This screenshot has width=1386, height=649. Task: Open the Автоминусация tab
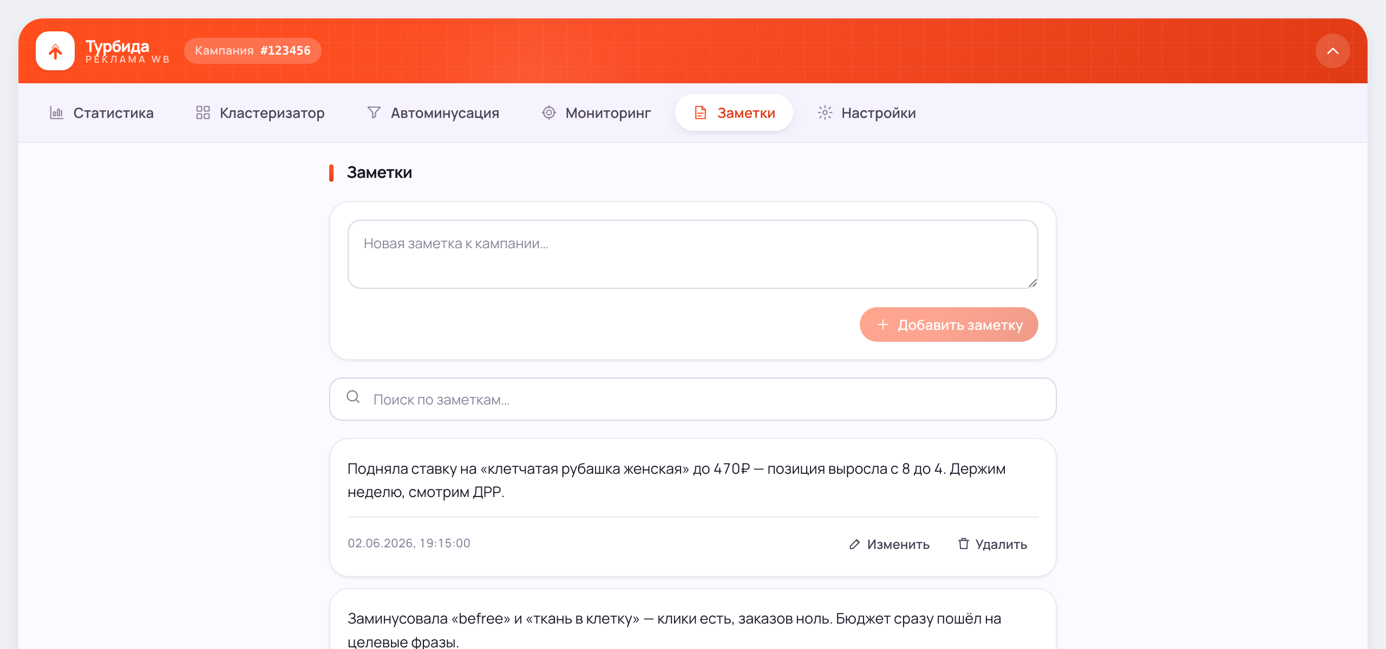click(x=433, y=112)
